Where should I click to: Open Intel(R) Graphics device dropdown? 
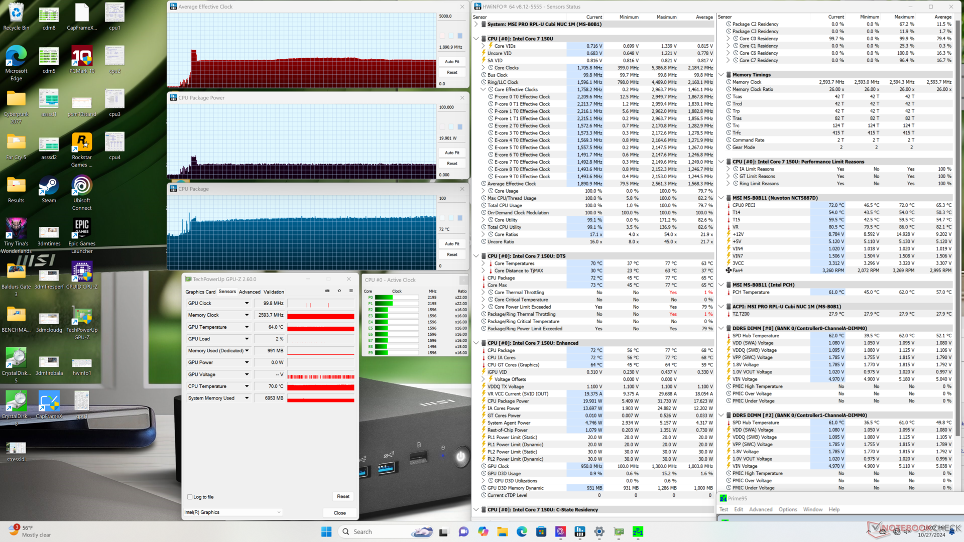click(x=233, y=512)
